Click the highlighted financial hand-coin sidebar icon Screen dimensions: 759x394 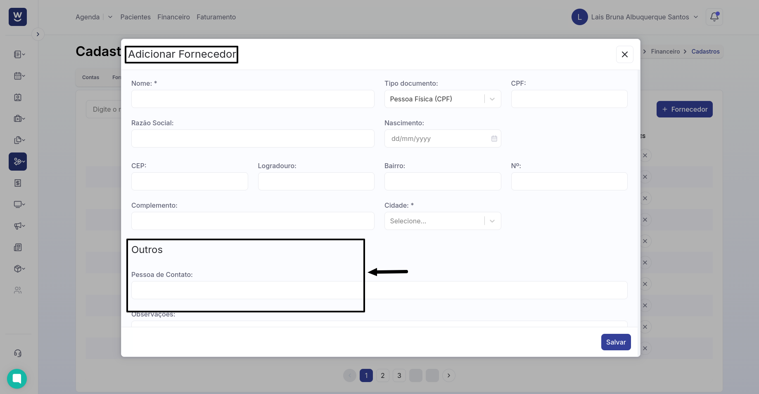[x=18, y=162]
